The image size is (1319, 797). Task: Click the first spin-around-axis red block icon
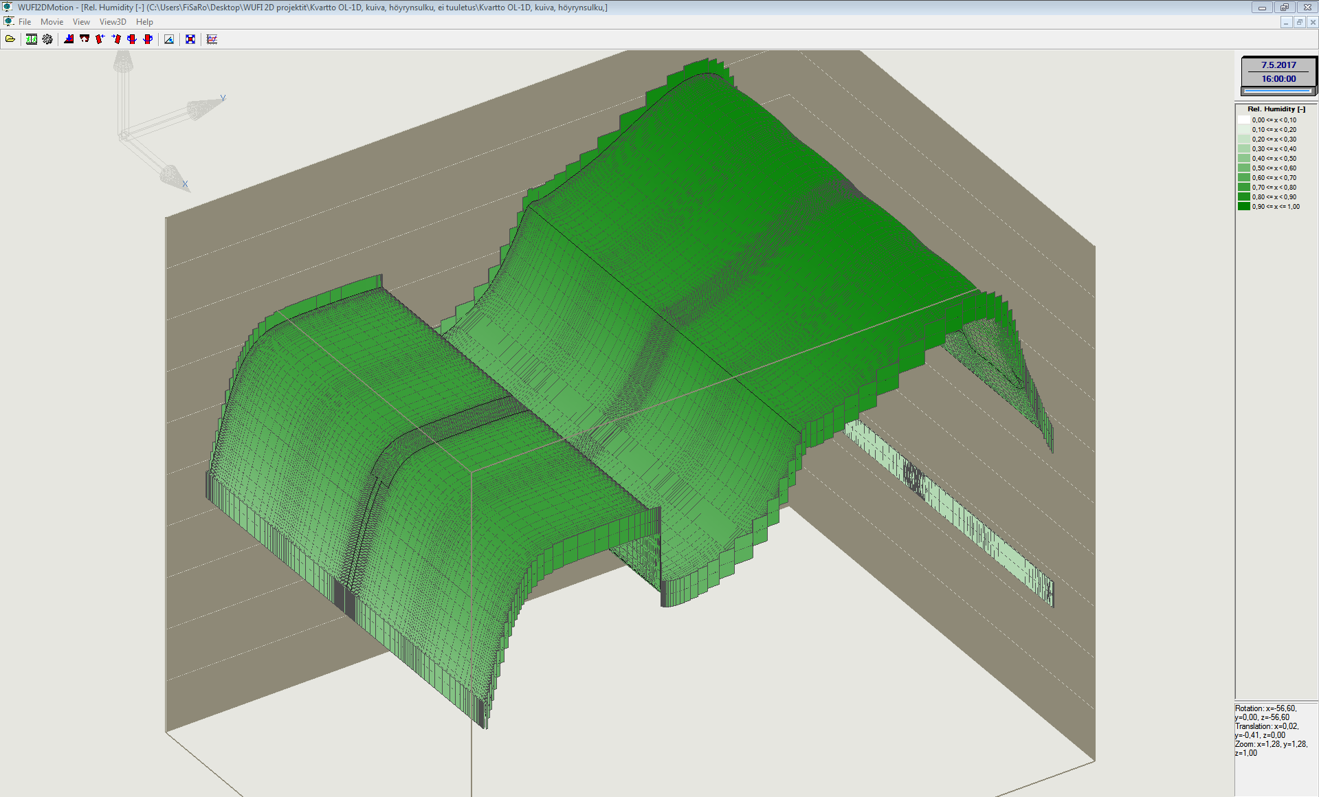[x=132, y=39]
